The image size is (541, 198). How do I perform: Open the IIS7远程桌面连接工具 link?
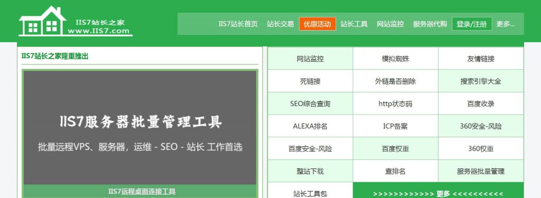[142, 192]
